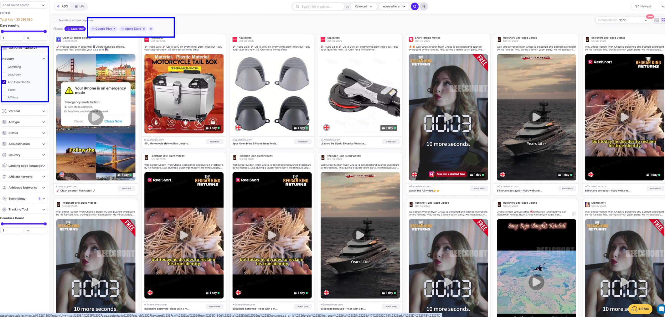Image resolution: width=665 pixels, height=317 pixels.
Task: Select the ADS tab
Action: [x=62, y=6]
